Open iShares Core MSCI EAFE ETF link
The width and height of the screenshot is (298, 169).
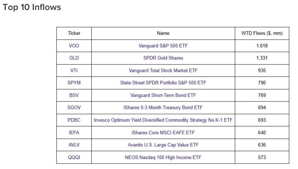tap(163, 133)
